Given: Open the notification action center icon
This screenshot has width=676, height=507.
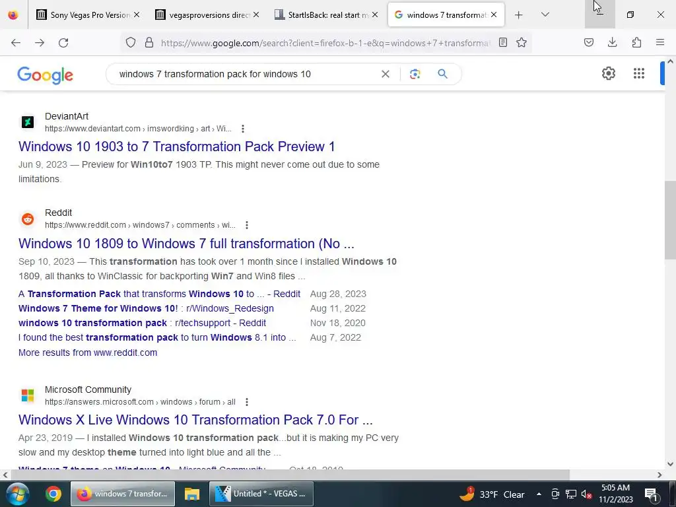Looking at the screenshot, I should [650, 494].
